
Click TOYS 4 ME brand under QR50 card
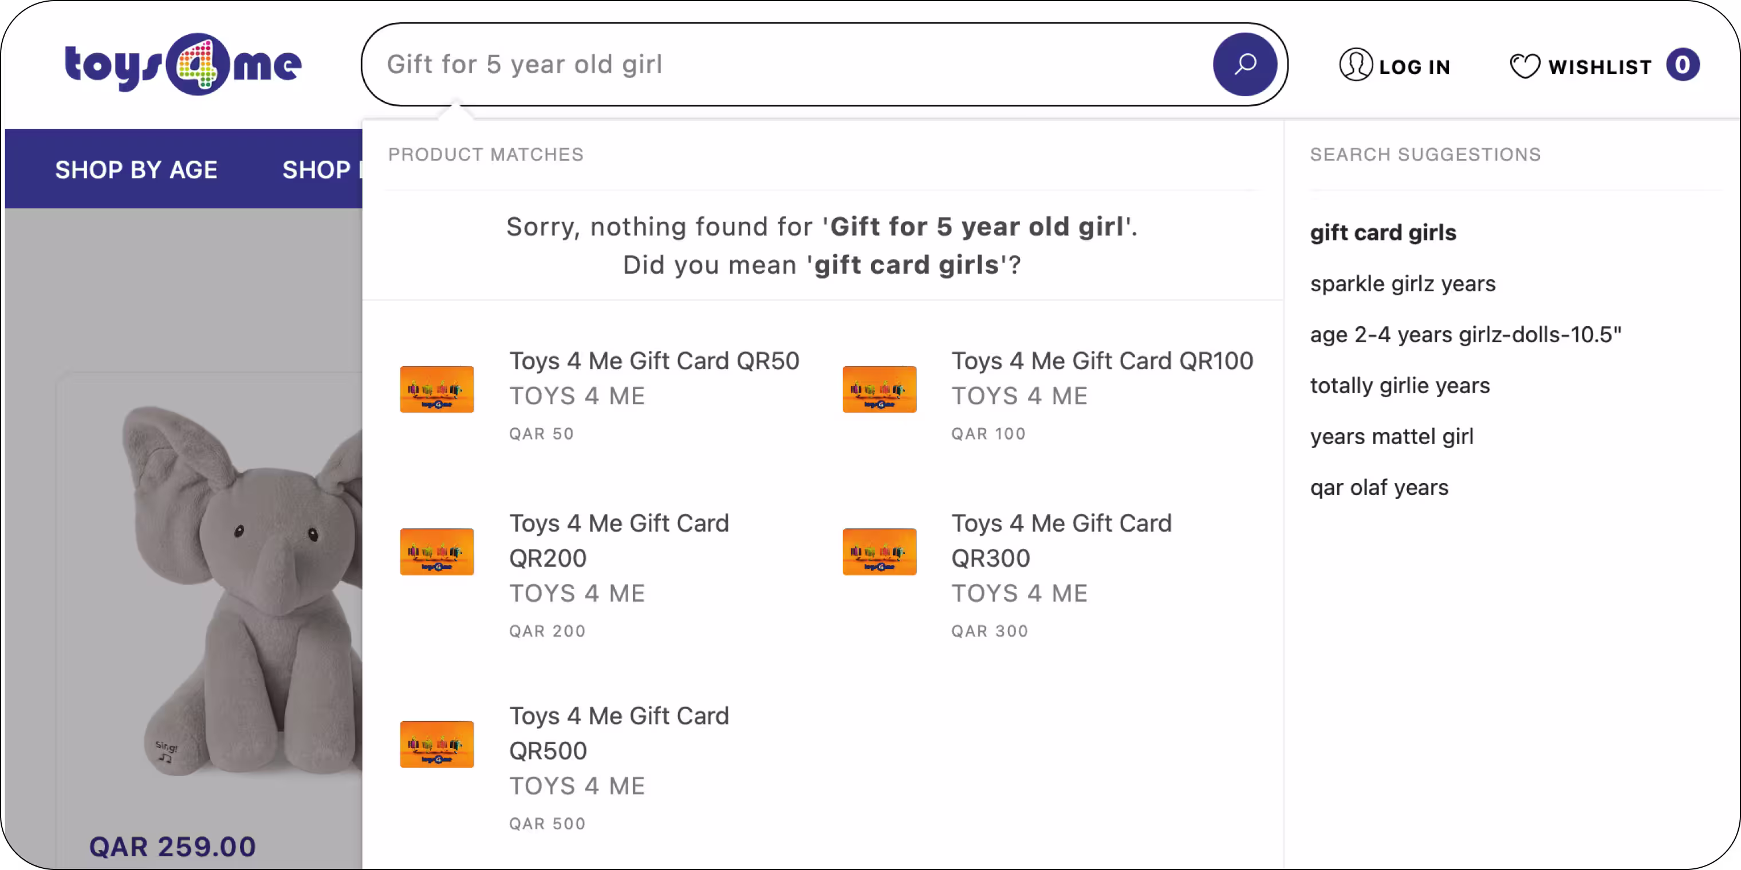(x=577, y=396)
